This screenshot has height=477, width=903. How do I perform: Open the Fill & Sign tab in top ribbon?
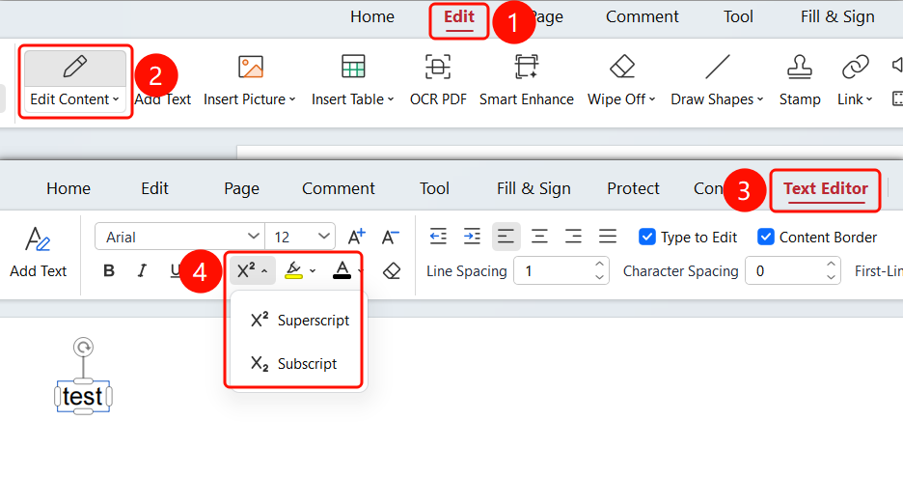837,16
